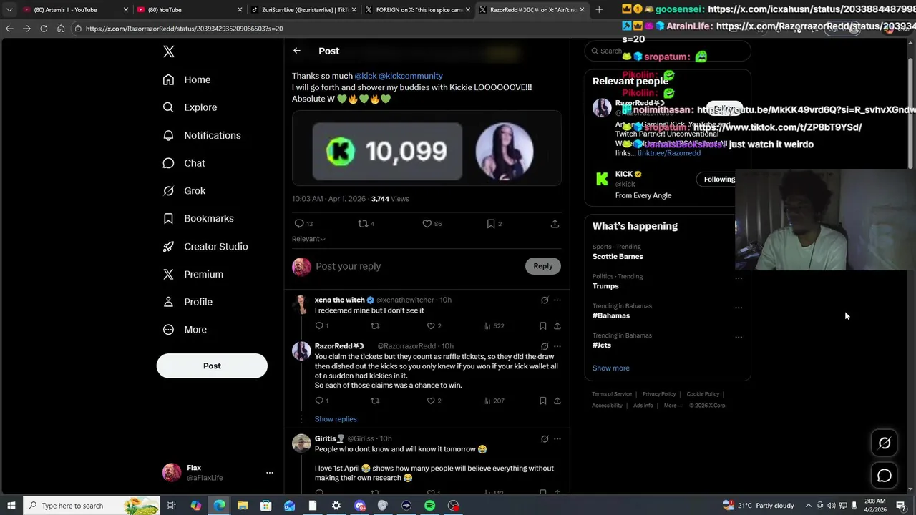Click Show more under What's happening
This screenshot has height=515, width=916.
point(611,368)
